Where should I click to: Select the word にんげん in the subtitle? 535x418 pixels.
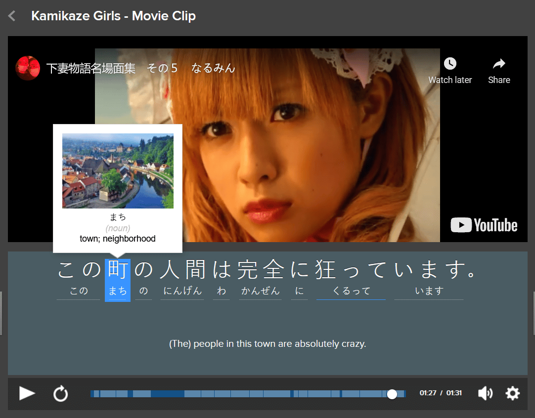tap(182, 291)
